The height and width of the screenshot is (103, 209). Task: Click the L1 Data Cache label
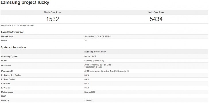pos(8,80)
